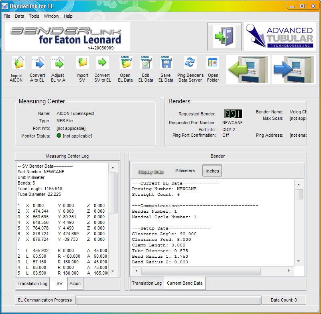Image resolution: width=321 pixels, height=314 pixels.
Task: Open the Tools menu
Action: point(34,16)
